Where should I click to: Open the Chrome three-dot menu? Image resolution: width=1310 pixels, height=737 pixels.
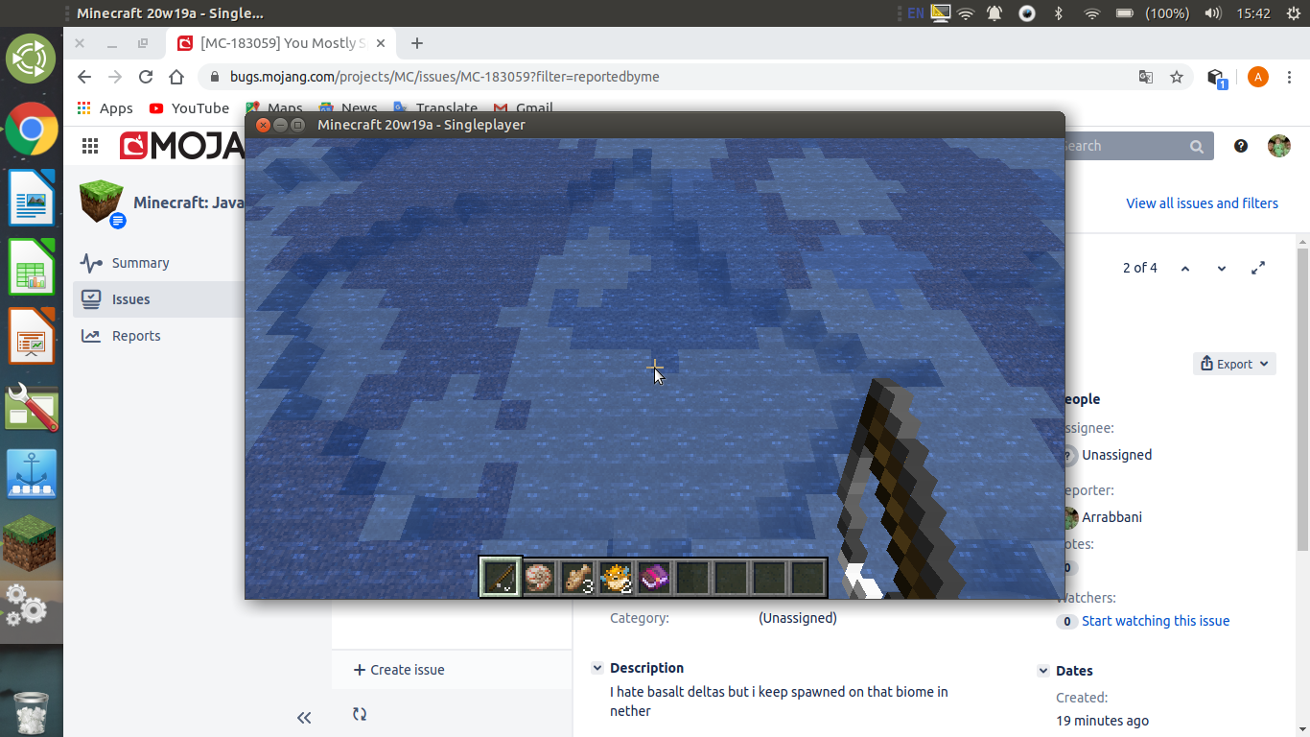[1291, 77]
